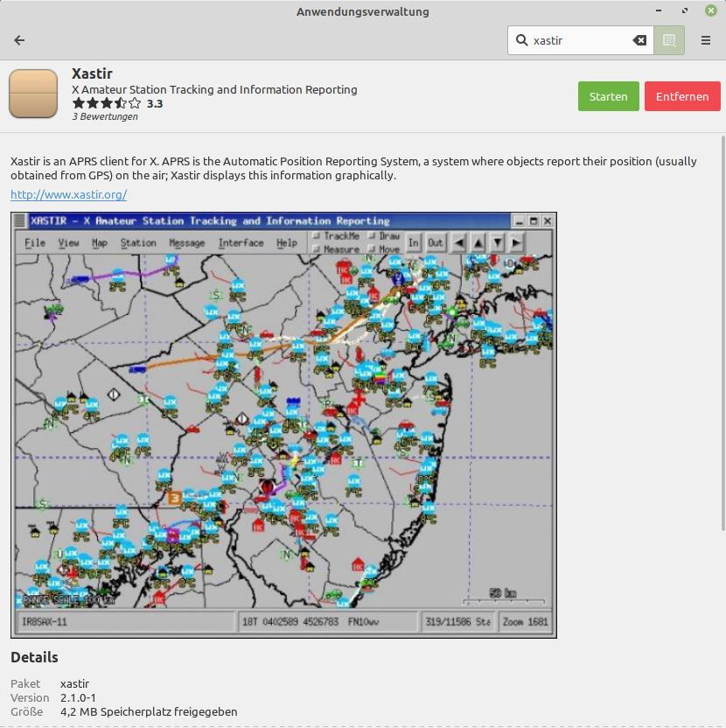The image size is (726, 728).
Task: Click the 'Version' label
Action: [30, 698]
